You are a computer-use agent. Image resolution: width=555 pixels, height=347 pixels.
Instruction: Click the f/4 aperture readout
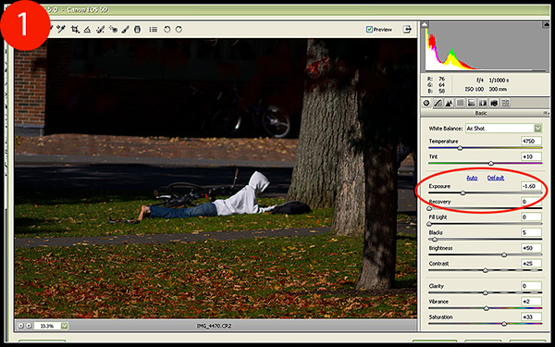tap(480, 81)
